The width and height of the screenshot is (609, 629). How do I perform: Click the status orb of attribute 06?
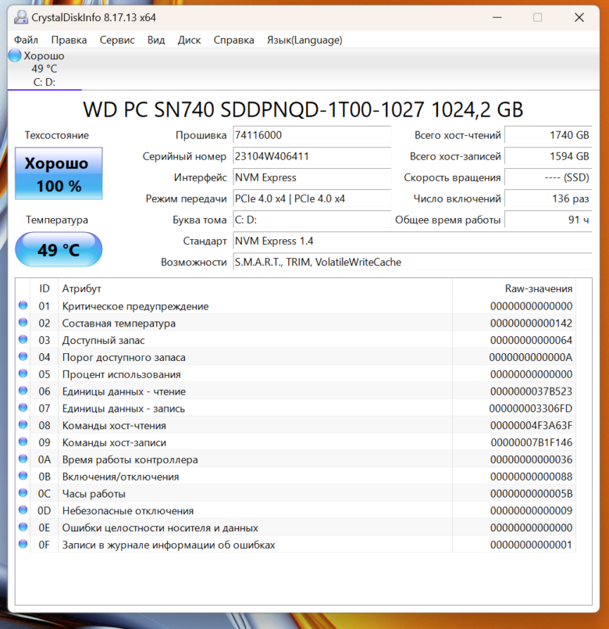tap(23, 391)
